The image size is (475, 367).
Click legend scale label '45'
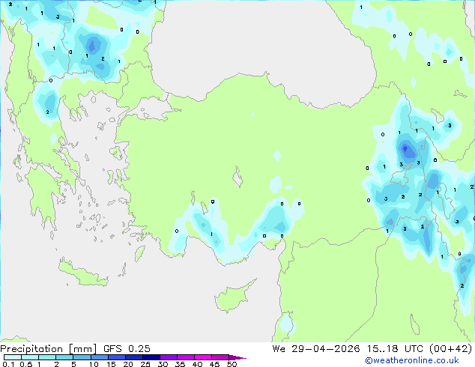[214, 364]
